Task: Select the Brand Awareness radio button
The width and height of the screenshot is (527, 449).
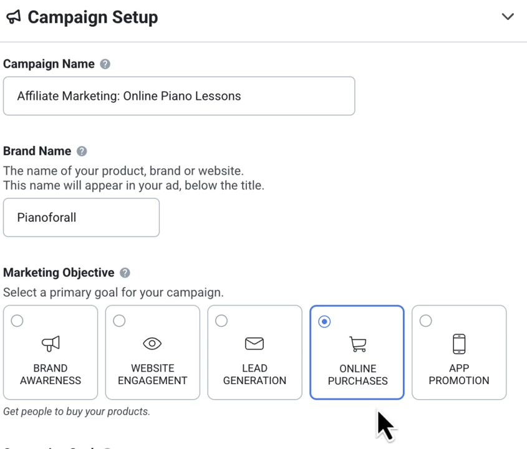Action: 17,321
